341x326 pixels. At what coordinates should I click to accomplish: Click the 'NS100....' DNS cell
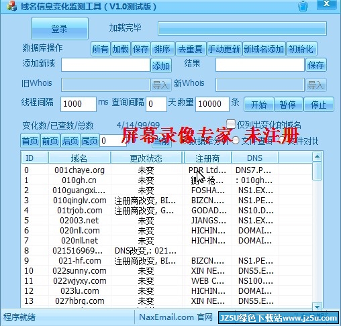(256, 281)
